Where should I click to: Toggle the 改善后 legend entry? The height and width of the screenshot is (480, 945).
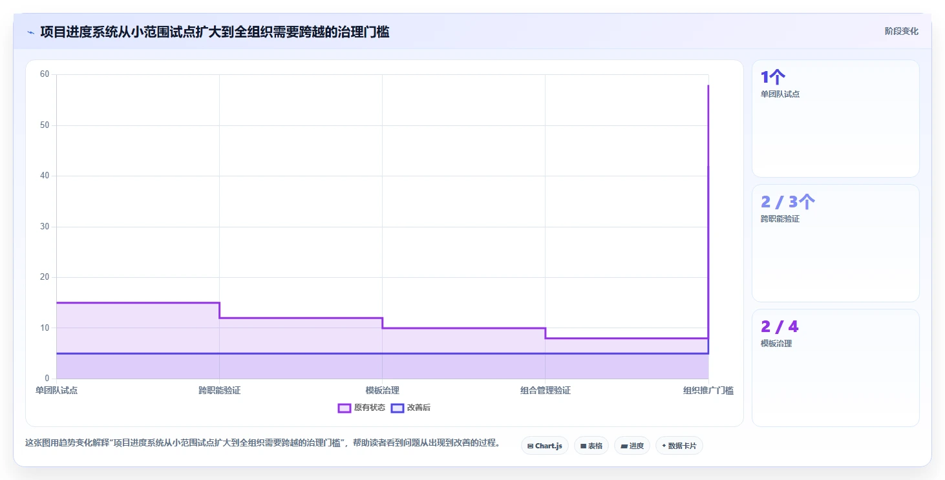click(410, 408)
